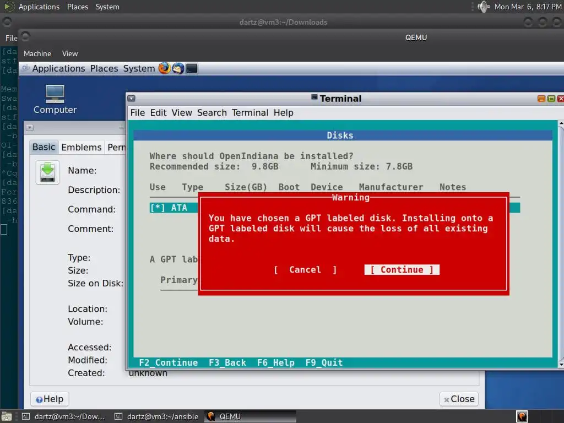This screenshot has height=423, width=564.
Task: Open the Terminal View menu
Action: (x=182, y=112)
